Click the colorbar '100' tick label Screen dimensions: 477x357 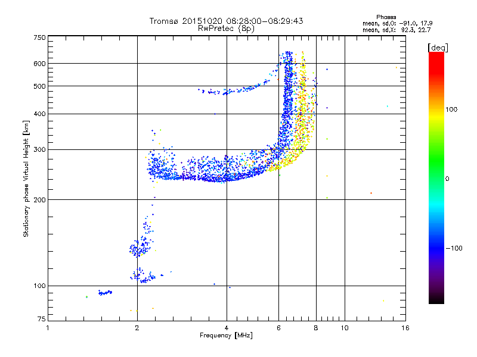pyautogui.click(x=451, y=109)
